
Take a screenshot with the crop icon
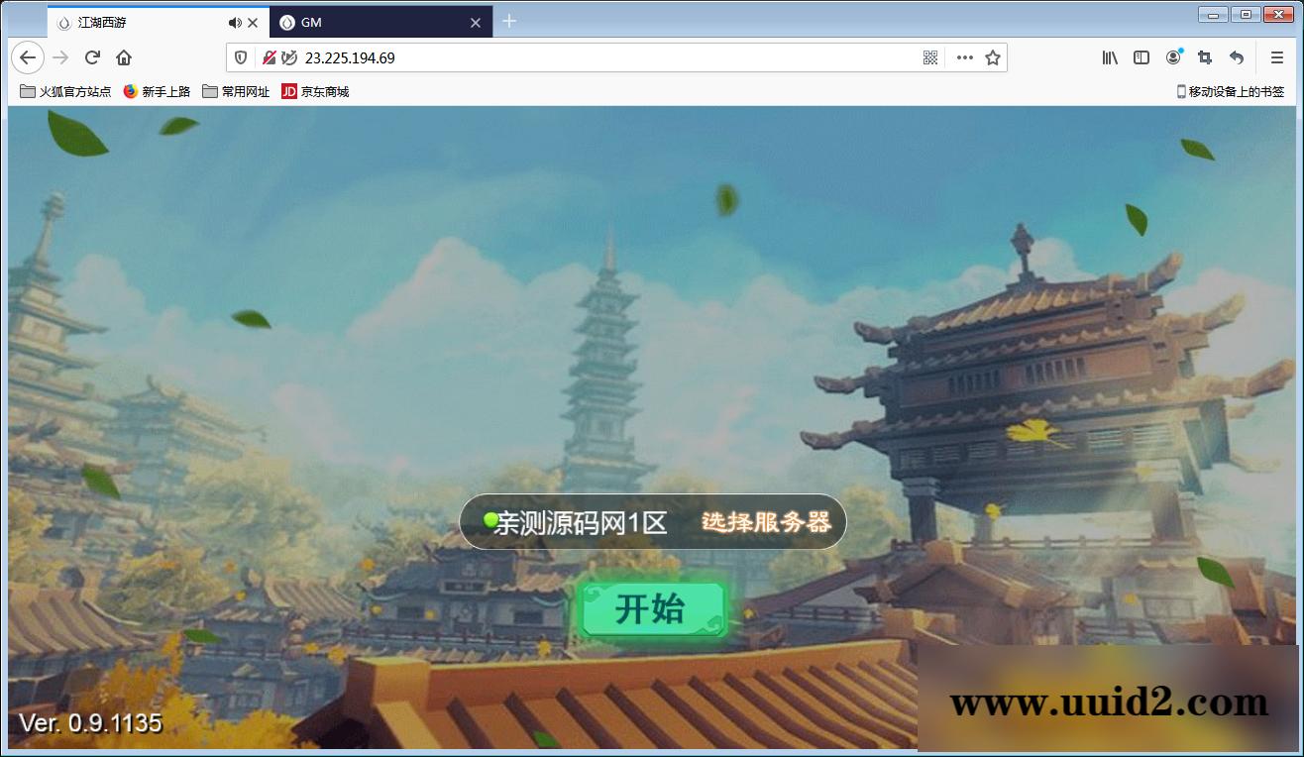pos(1205,57)
